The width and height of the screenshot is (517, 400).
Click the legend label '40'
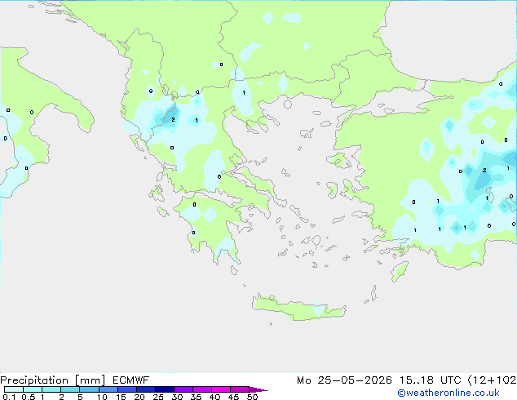(x=214, y=397)
